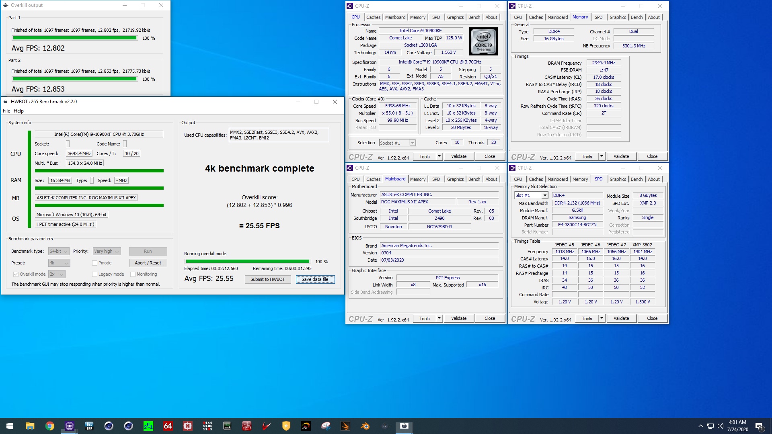772x434 pixels.
Task: Switch to About tab in CPU-Z SPD window
Action: pyautogui.click(x=654, y=179)
